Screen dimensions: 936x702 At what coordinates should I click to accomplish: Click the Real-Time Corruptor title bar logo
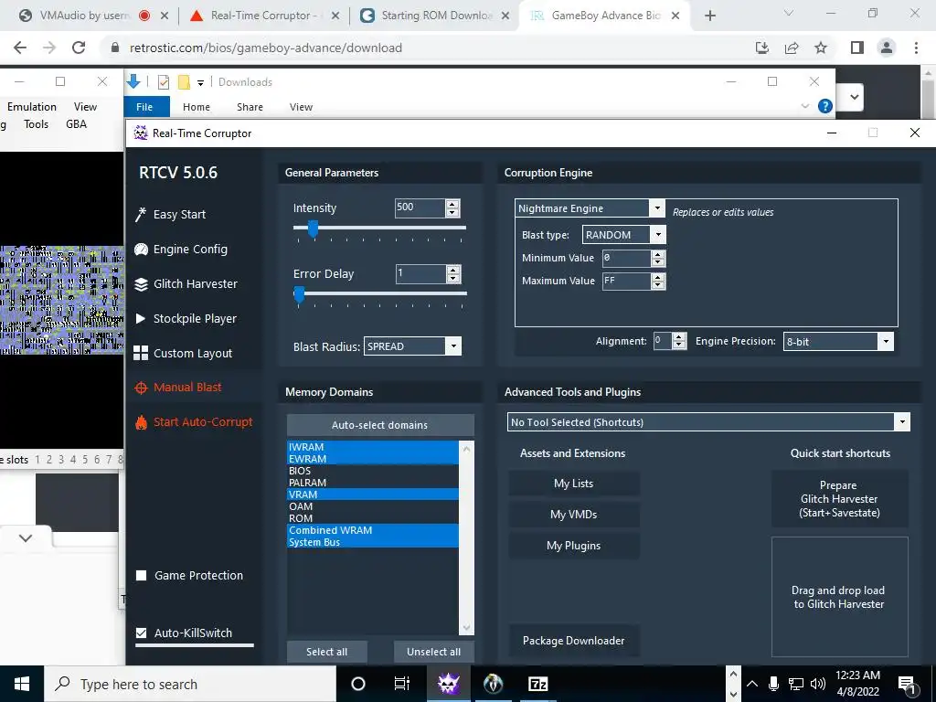coord(140,133)
